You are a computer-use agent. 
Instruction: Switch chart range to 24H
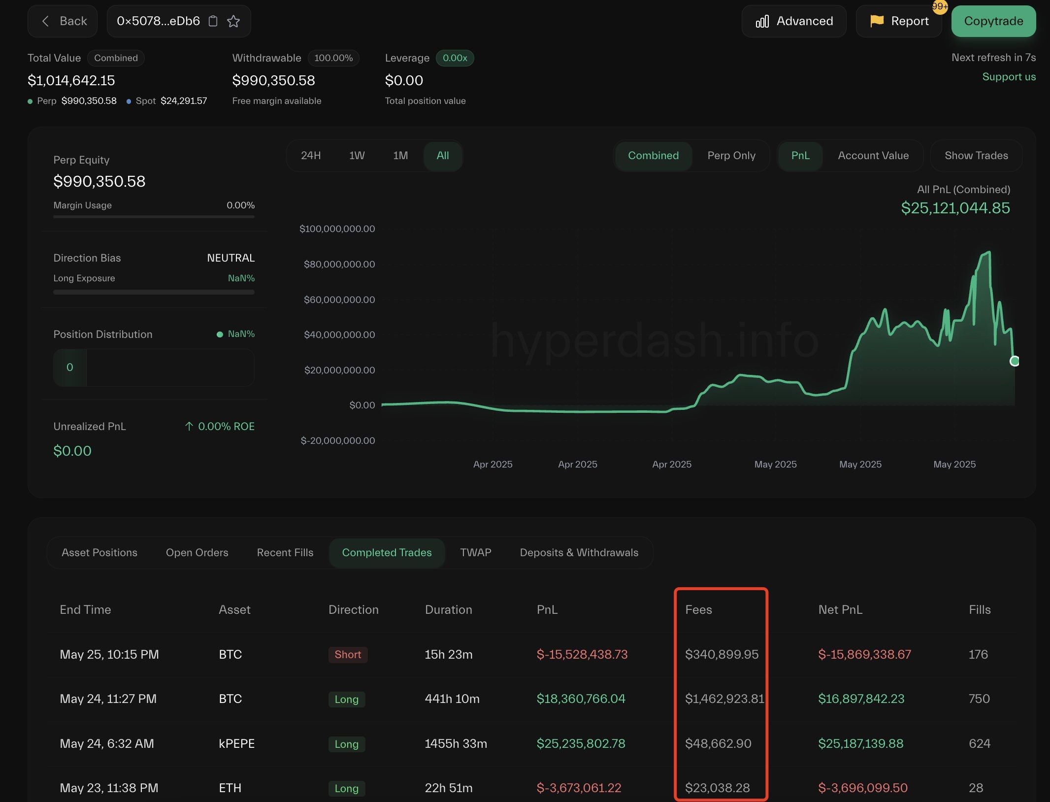point(311,156)
